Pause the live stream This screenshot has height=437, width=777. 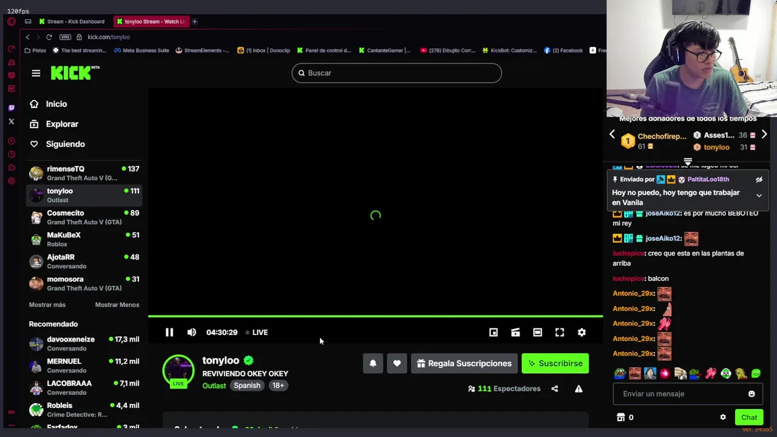pos(169,332)
